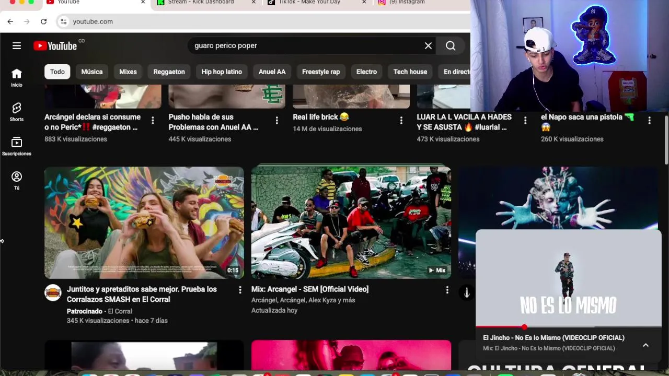Play the glowing hands figure thumbnail
This screenshot has height=376, width=669.
(558, 198)
